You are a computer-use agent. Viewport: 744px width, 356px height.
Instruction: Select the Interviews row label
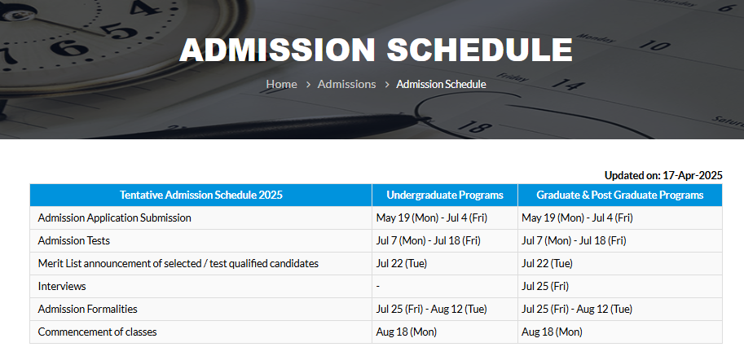(x=62, y=286)
